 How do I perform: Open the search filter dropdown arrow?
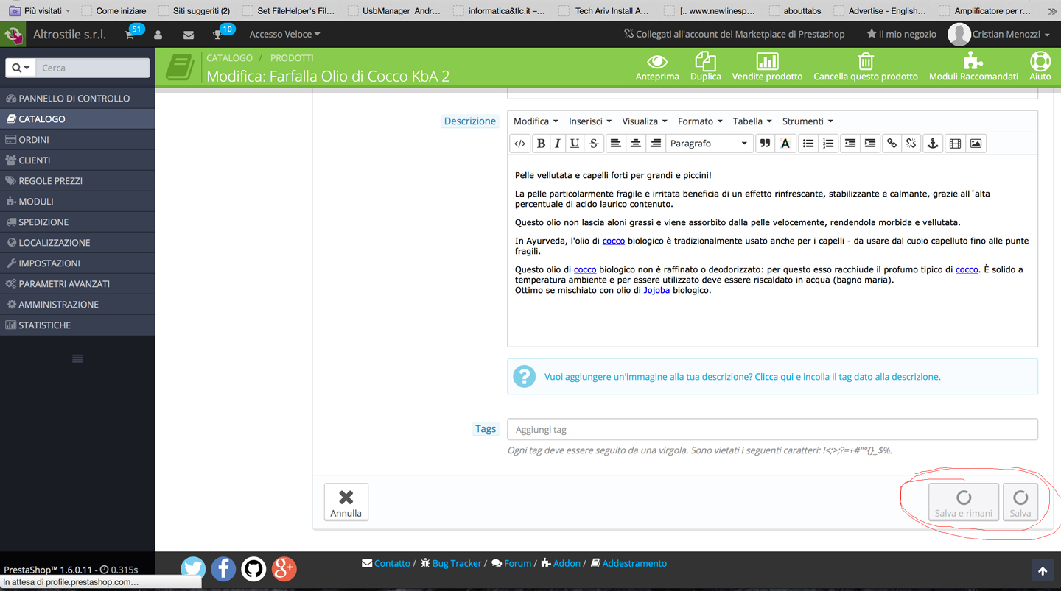click(21, 68)
